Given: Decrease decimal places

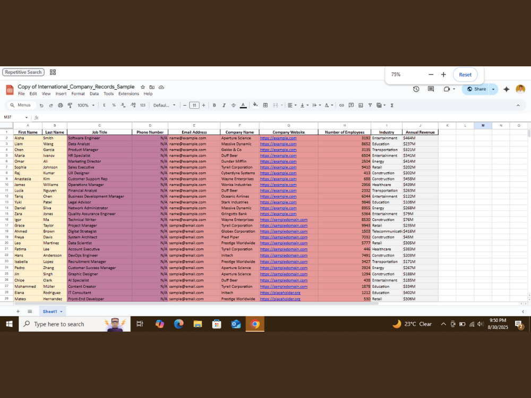Looking at the screenshot, I should tap(123, 105).
